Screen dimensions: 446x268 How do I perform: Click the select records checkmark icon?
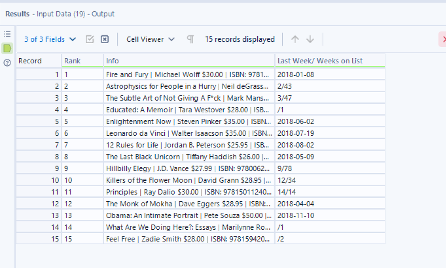(89, 39)
